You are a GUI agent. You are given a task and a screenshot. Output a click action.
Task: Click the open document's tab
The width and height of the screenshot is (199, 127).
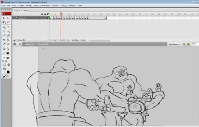21,11
